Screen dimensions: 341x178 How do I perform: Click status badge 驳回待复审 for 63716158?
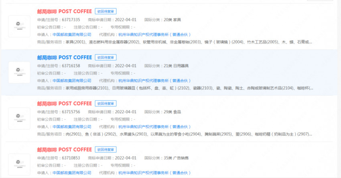[106, 58]
